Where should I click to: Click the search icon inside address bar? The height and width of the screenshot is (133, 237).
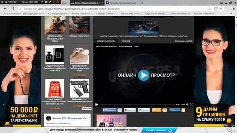(210, 9)
